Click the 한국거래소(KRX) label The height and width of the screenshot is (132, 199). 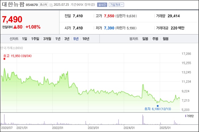pos(12,48)
